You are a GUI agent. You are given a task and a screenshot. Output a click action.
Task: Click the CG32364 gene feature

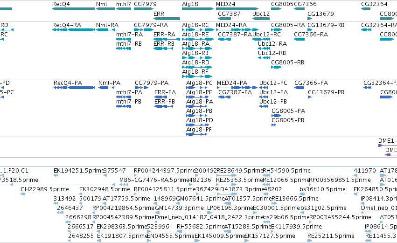pos(366,9)
